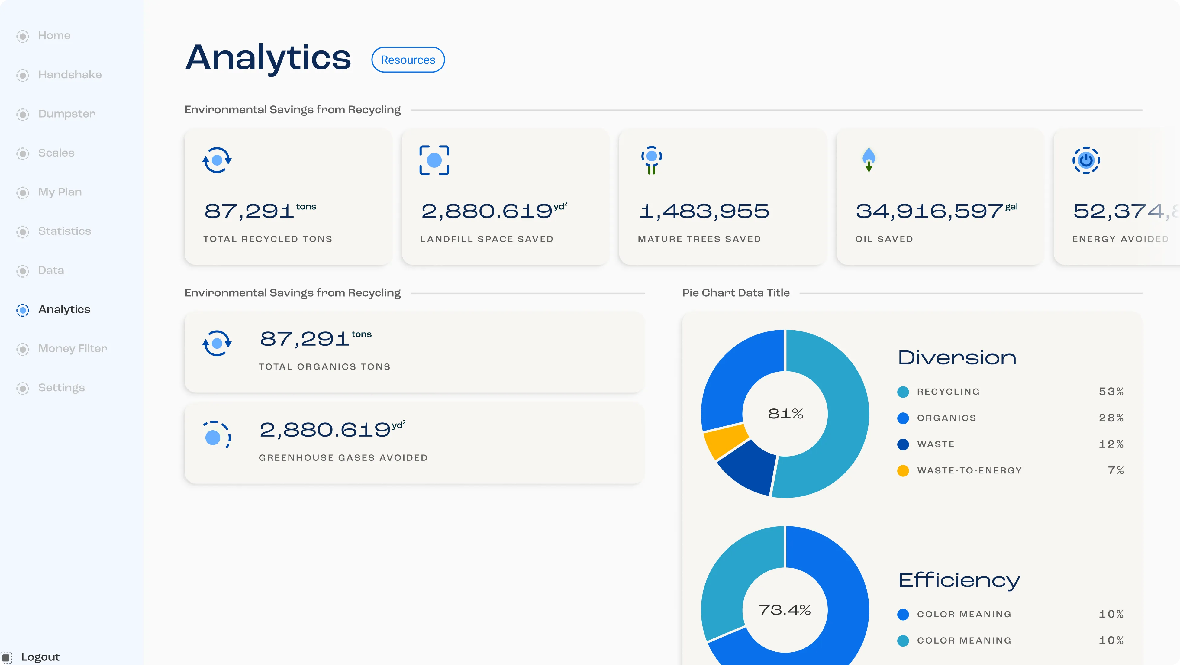Click the RECYCLING 53% legend percentage

[x=1111, y=392]
